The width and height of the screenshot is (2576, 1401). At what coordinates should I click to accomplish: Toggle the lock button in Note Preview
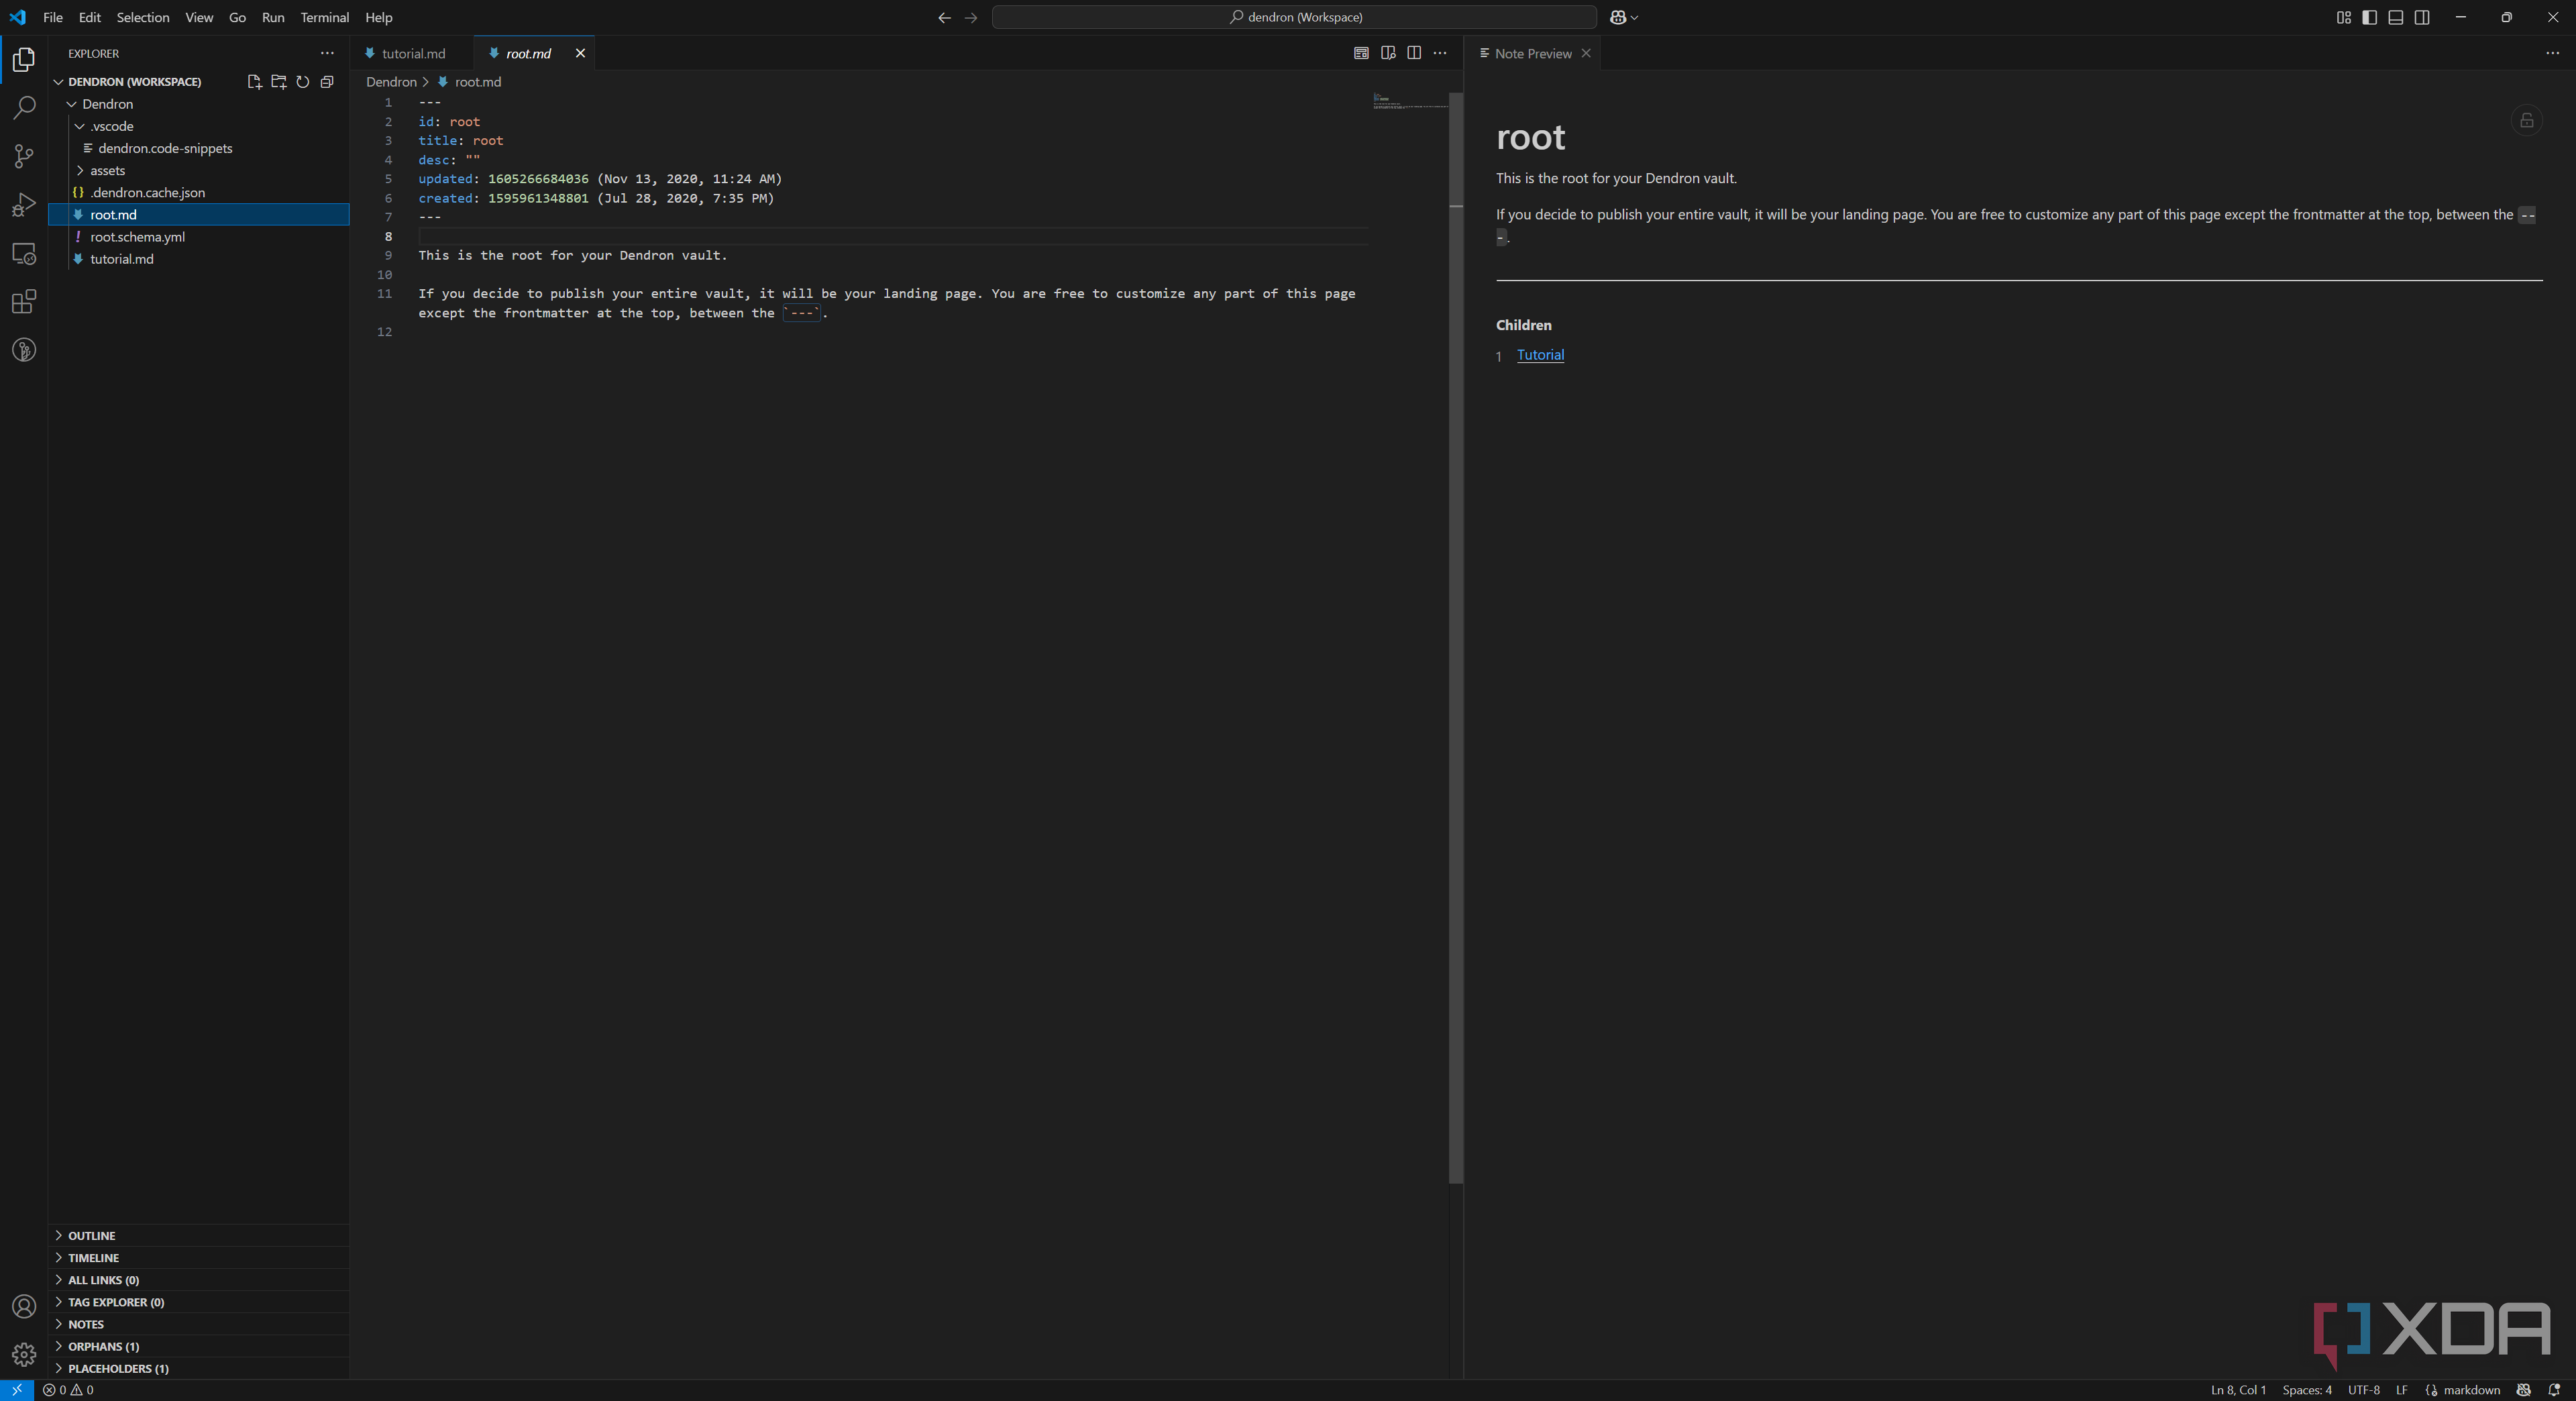click(2526, 121)
